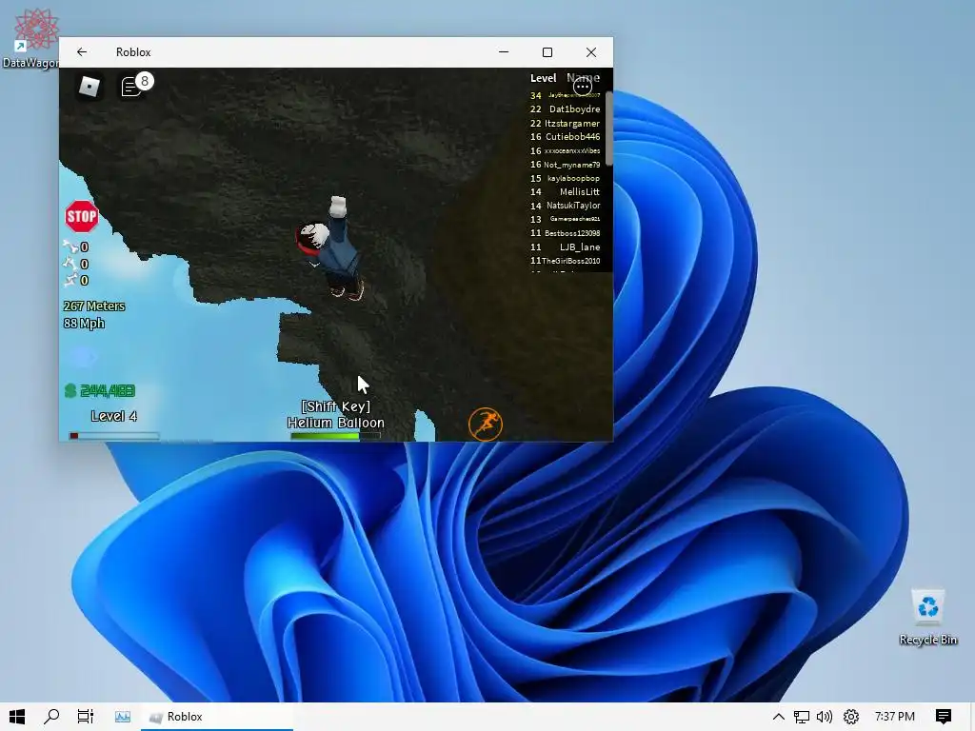
Task: Click the falling Roblox avatar character
Action: point(330,248)
